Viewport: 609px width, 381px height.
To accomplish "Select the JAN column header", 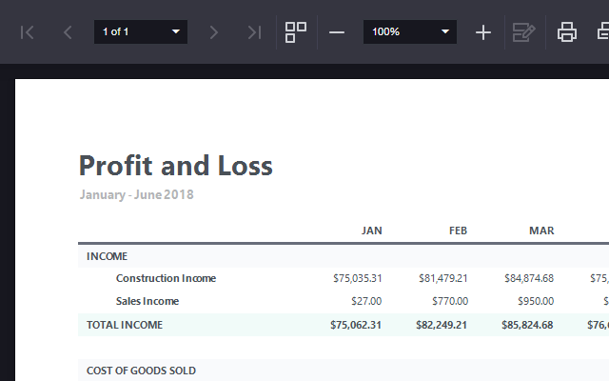I will click(371, 231).
